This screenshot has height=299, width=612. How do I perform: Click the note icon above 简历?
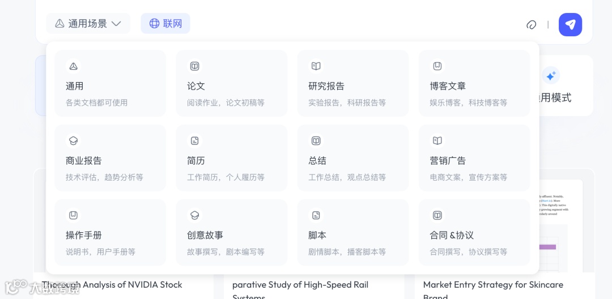point(195,141)
